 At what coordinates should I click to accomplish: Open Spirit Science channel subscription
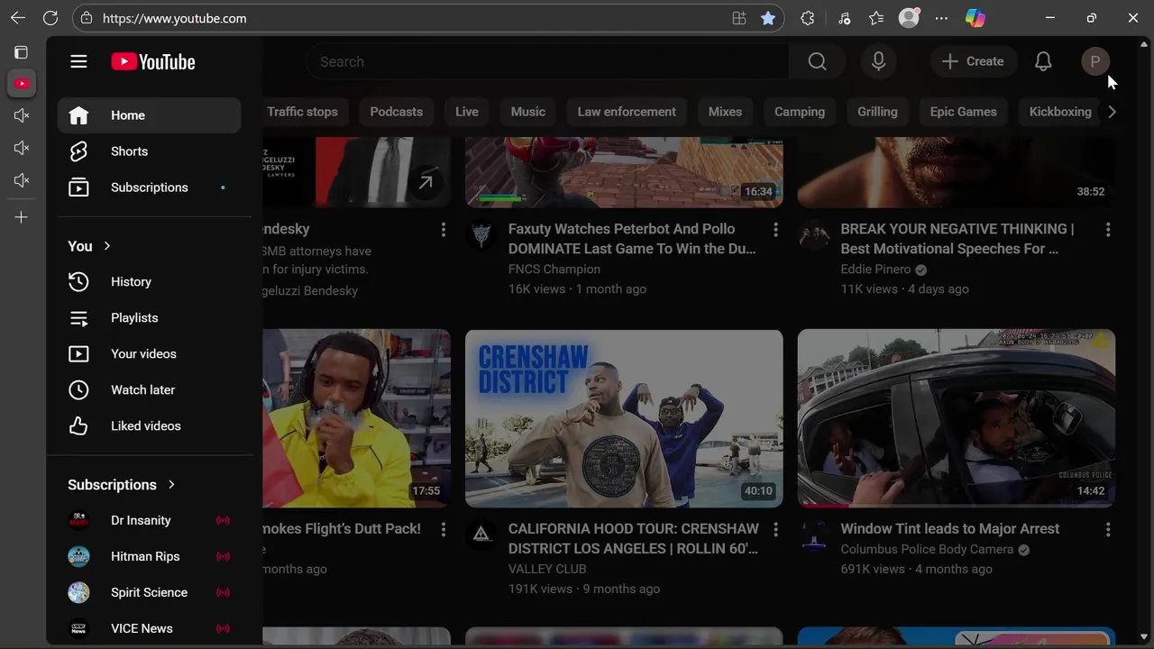tap(149, 593)
